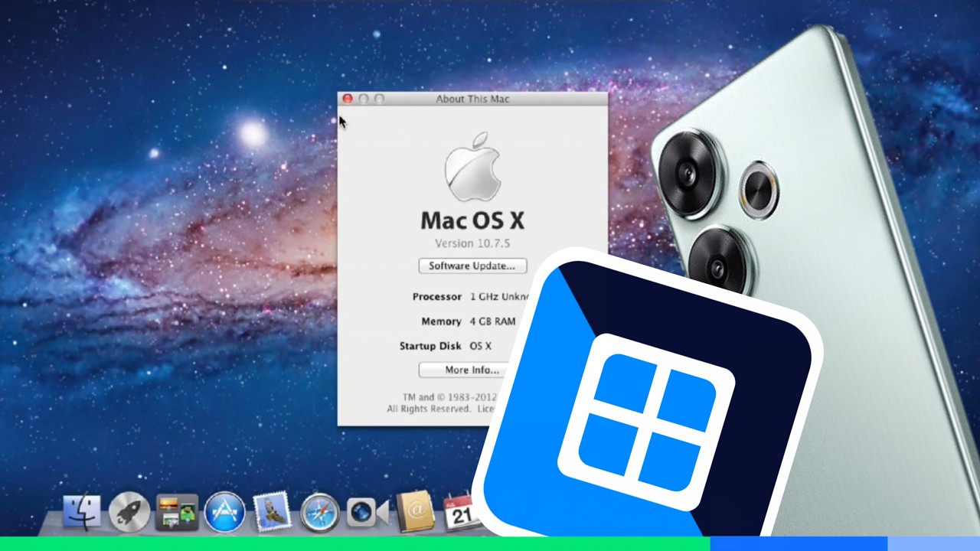Image resolution: width=980 pixels, height=551 pixels.
Task: Click the 4 GB RAM memory value
Action: [x=492, y=321]
